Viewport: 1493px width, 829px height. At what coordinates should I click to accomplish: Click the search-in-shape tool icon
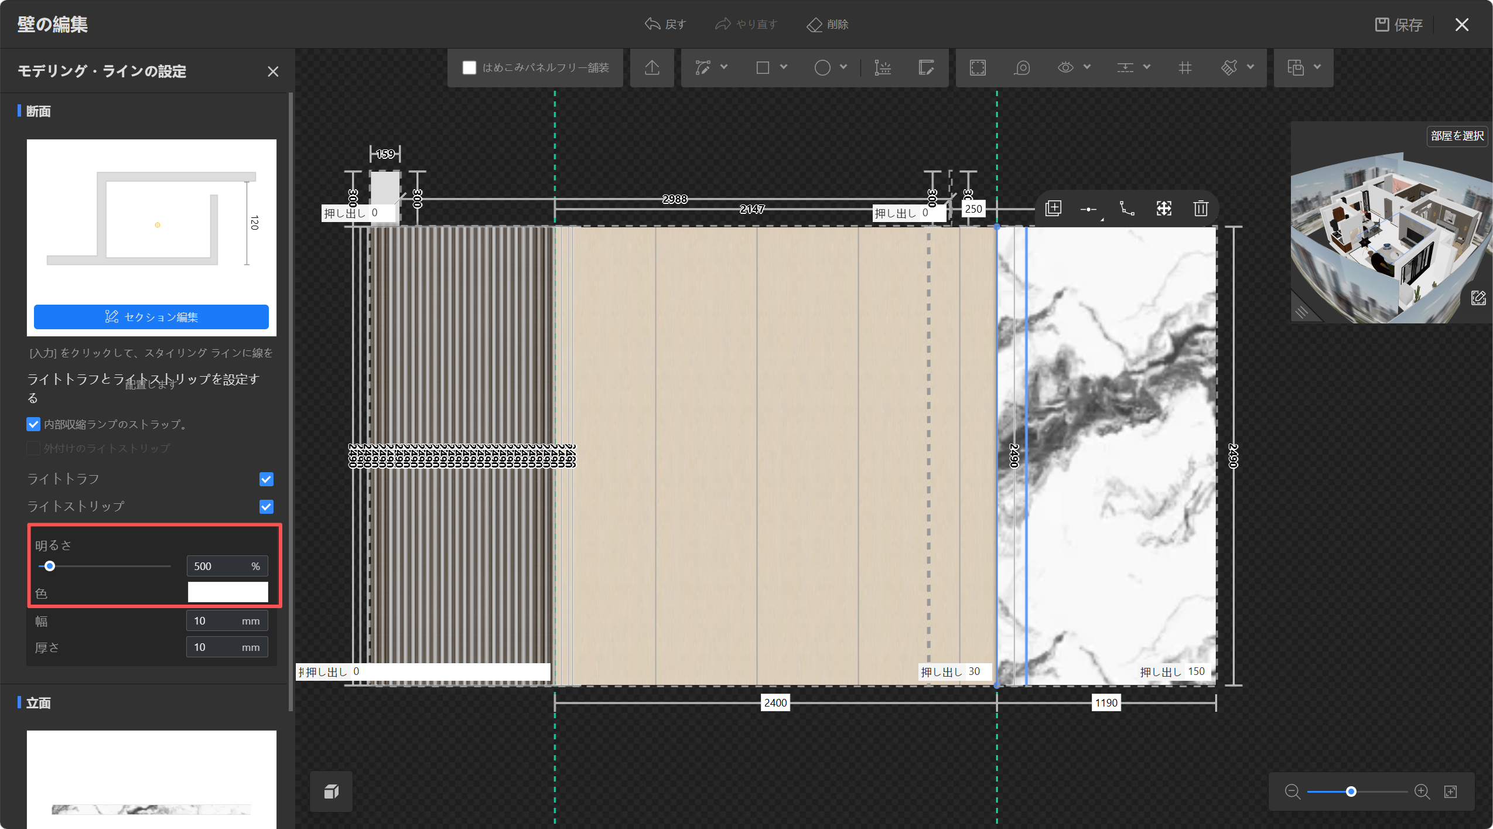click(1021, 68)
